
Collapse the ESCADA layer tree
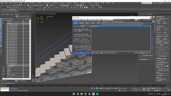(3, 24)
